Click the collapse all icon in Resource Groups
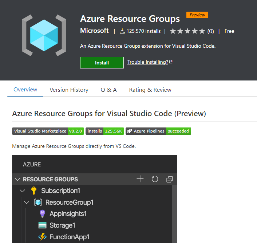 [169, 179]
